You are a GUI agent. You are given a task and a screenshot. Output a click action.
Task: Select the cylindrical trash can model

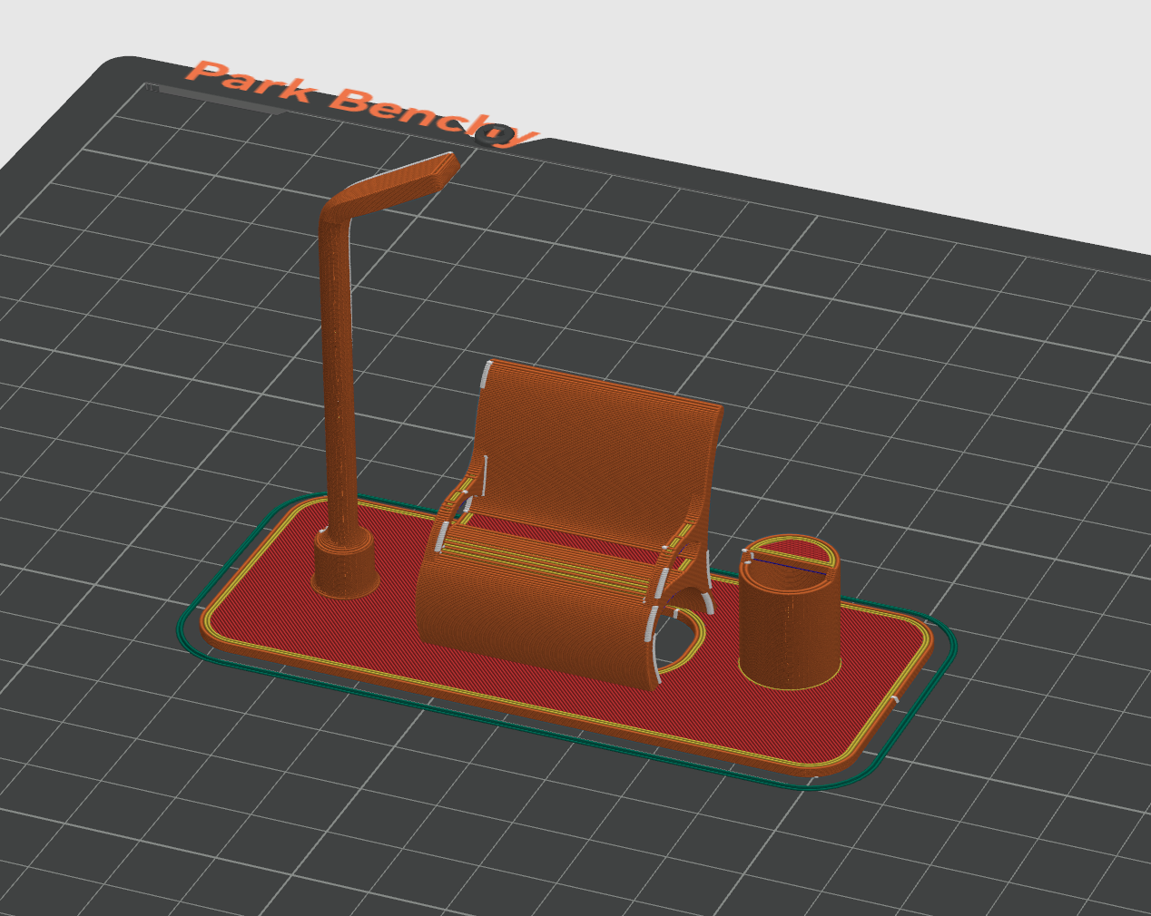click(x=789, y=612)
